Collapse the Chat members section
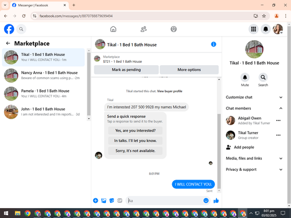The width and height of the screenshot is (291, 218). click(x=254, y=108)
